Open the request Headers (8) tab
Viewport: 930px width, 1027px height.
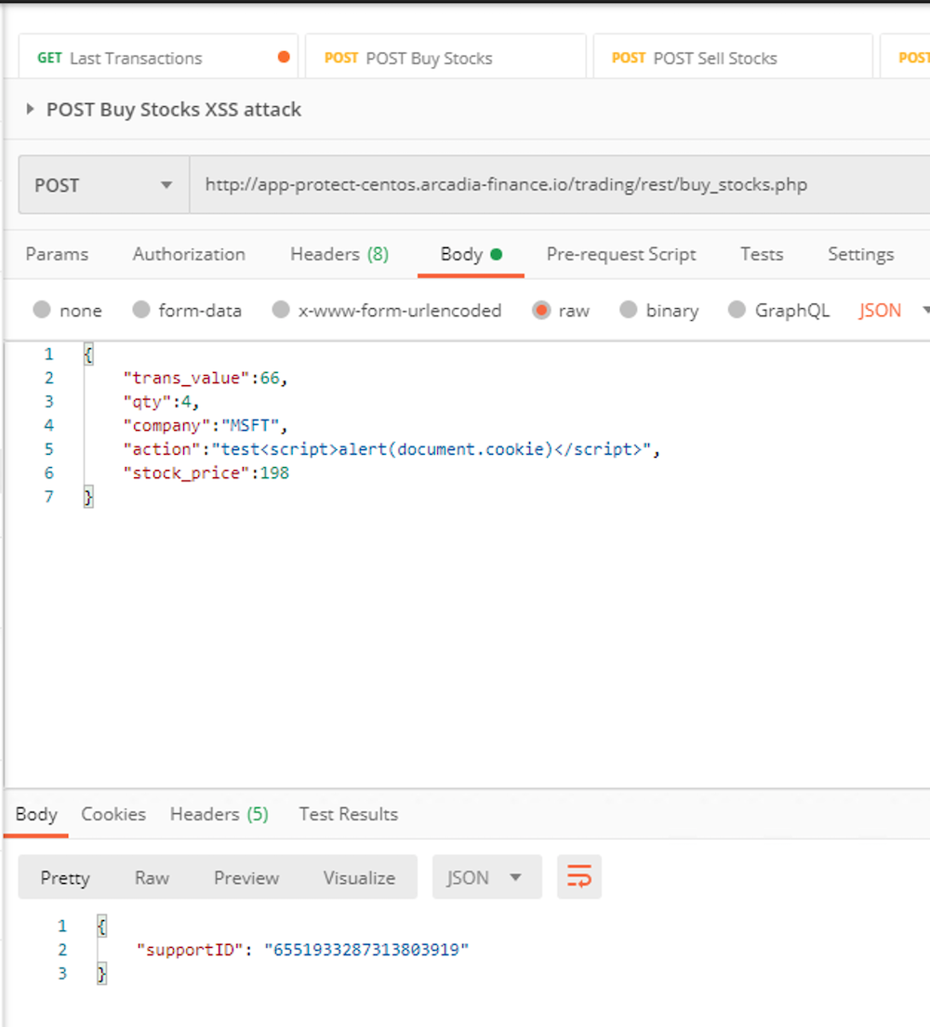click(339, 254)
